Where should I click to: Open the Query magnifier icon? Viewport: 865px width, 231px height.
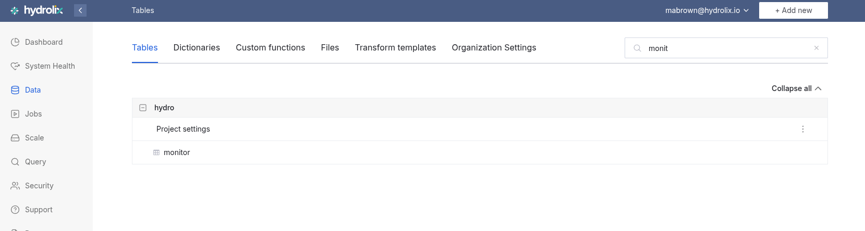15,162
